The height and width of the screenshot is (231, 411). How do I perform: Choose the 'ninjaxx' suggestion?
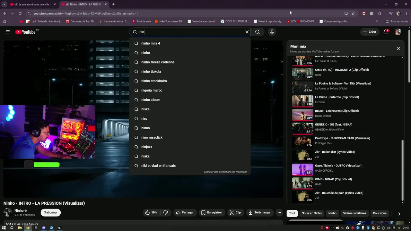pos(190,147)
